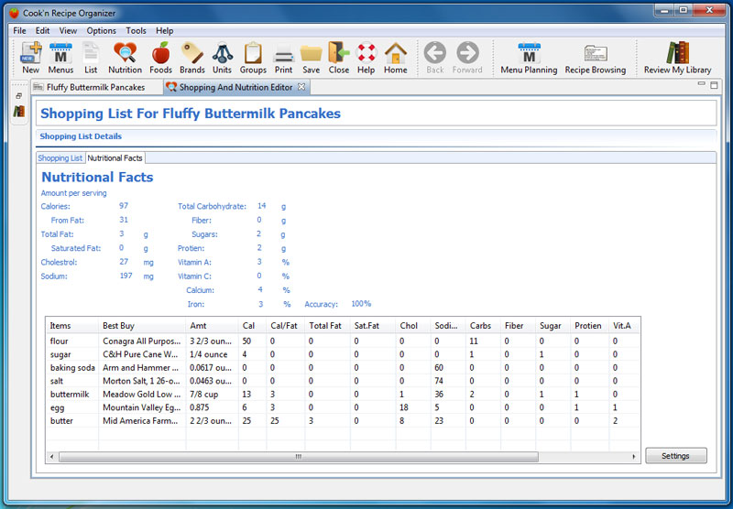Open the Nutrition heart icon
Screen dimensions: 733x509
pos(125,58)
